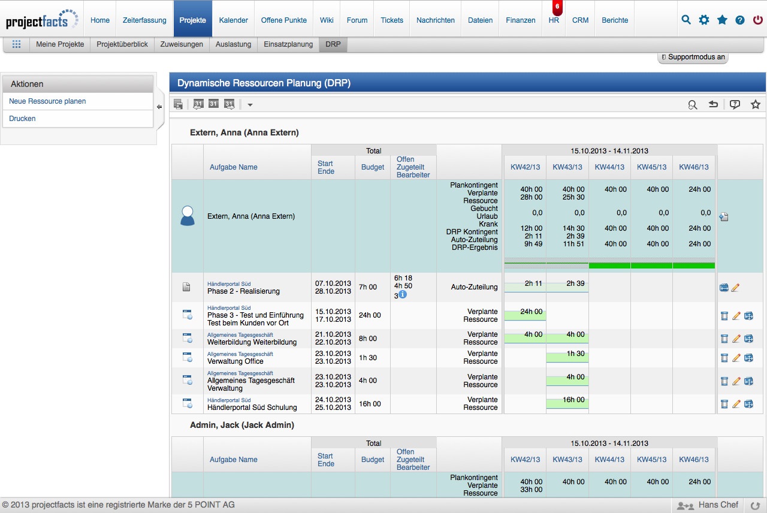Open the Zeiterfassung menu

tap(144, 20)
